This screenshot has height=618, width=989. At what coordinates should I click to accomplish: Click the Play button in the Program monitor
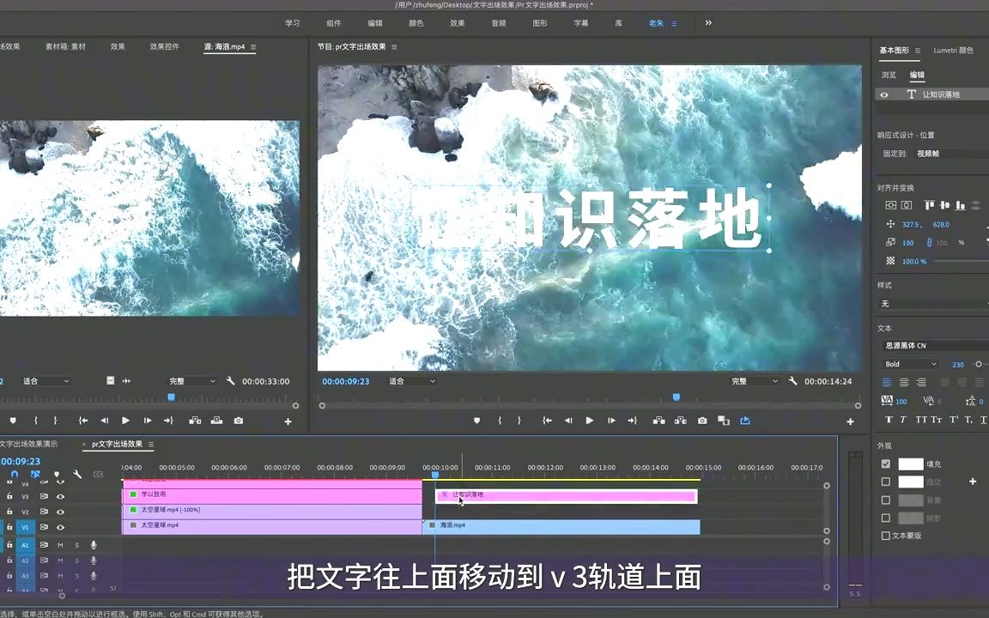pyautogui.click(x=588, y=421)
